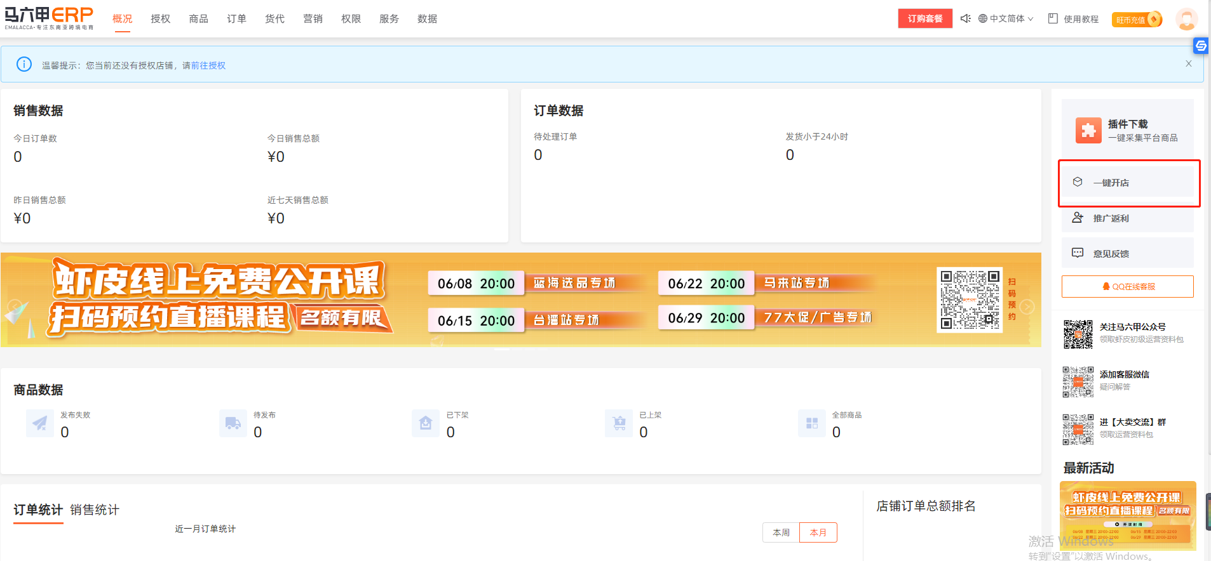Open the 授权 menu
1211x561 pixels.
click(x=161, y=19)
